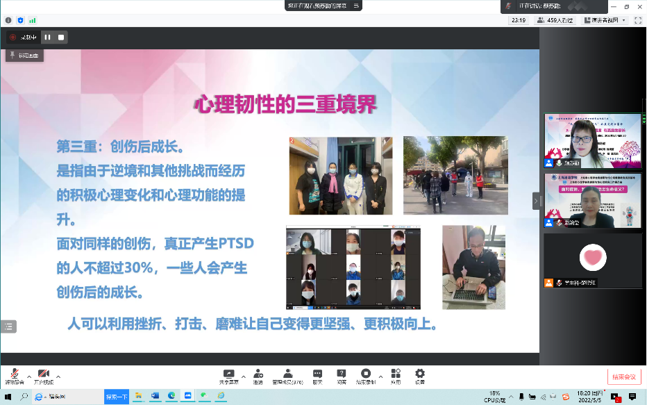Screen dimensions: 647x405
Task: Collapse the participant video sidebar
Action: pyautogui.click(x=536, y=201)
